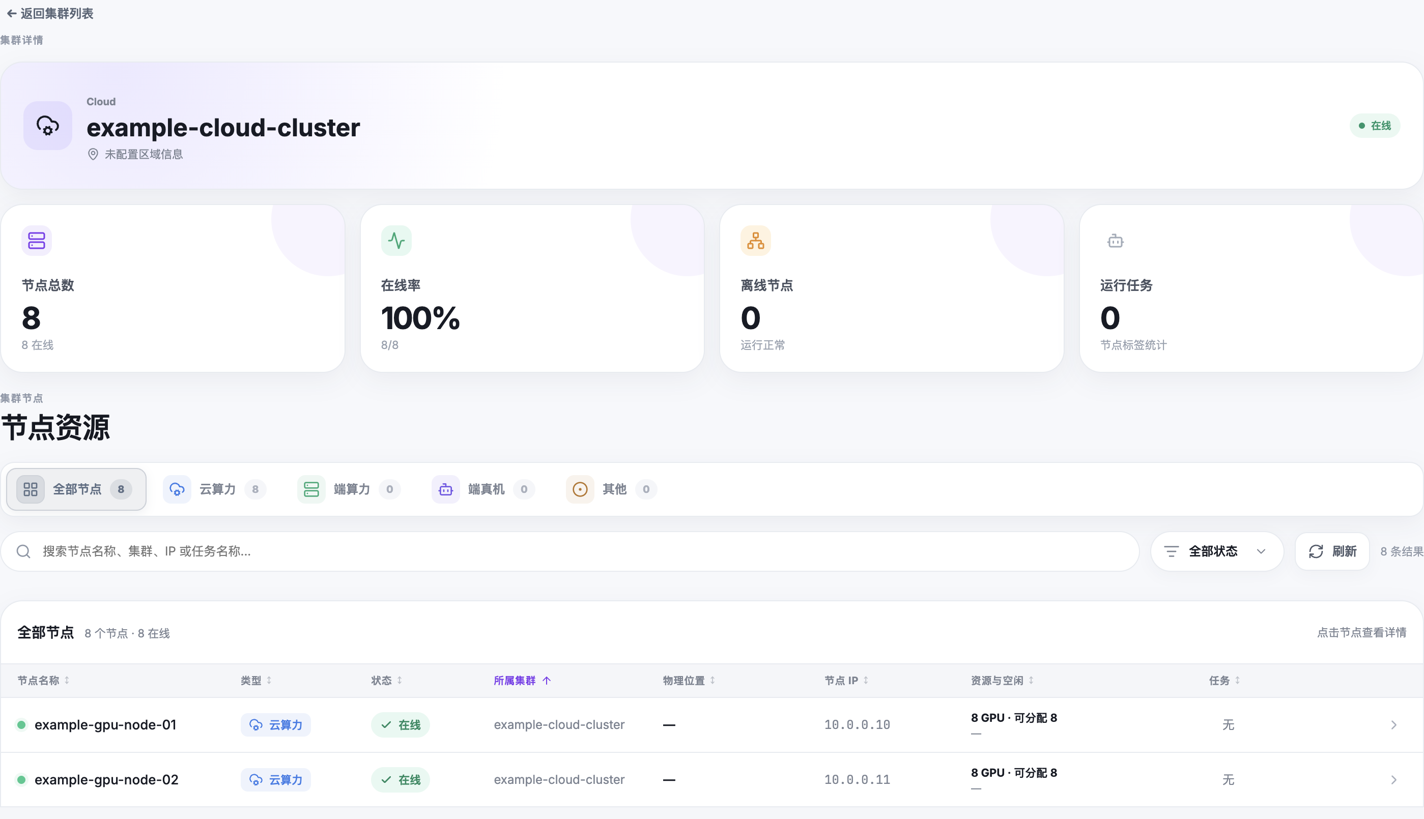
Task: Click the back arrow to cluster list
Action: pos(11,14)
